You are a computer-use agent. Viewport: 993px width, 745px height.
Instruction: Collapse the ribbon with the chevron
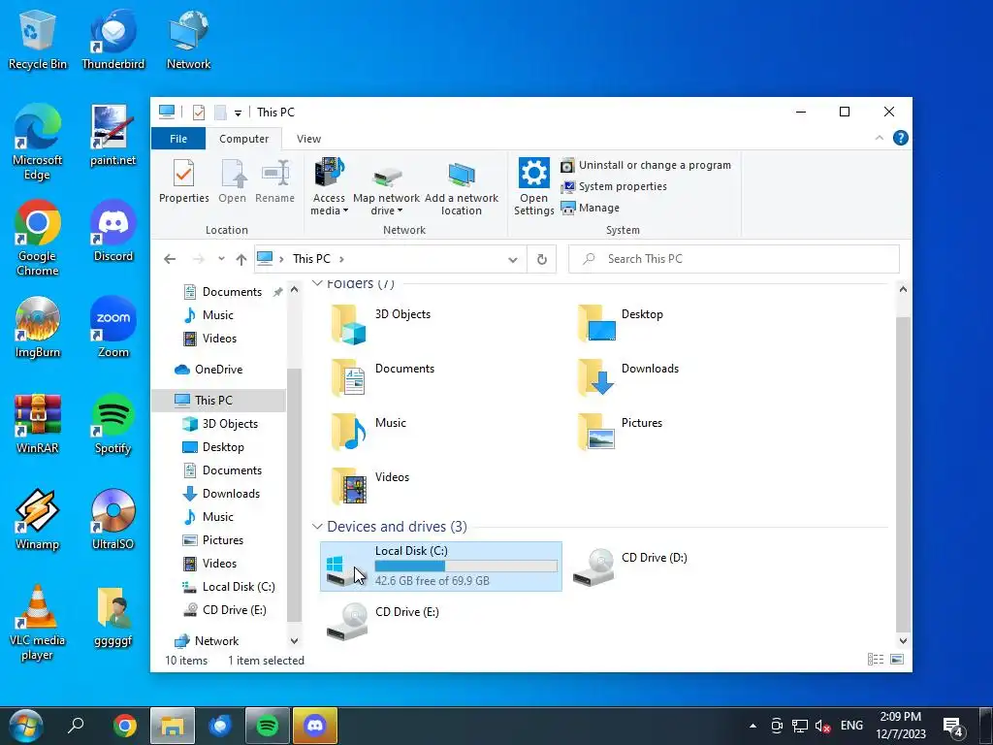(879, 138)
